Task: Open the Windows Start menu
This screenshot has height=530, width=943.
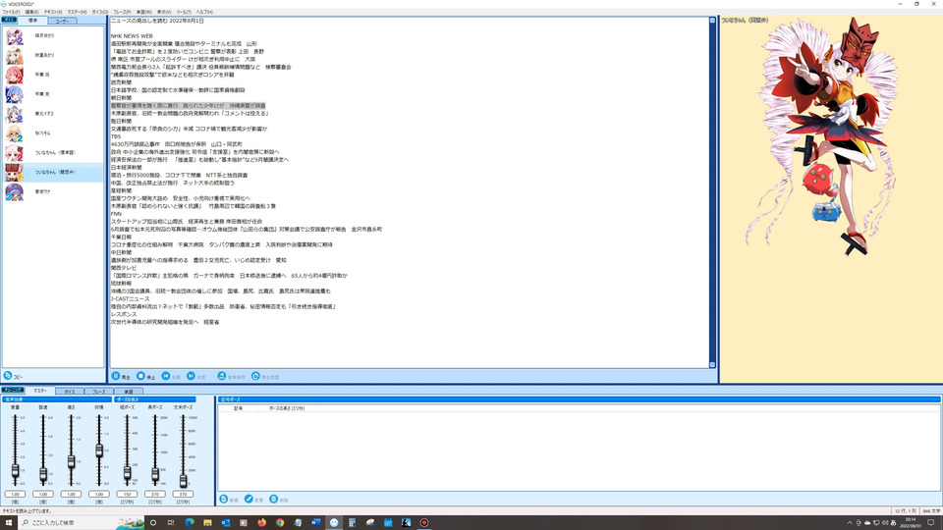Action: coord(9,523)
